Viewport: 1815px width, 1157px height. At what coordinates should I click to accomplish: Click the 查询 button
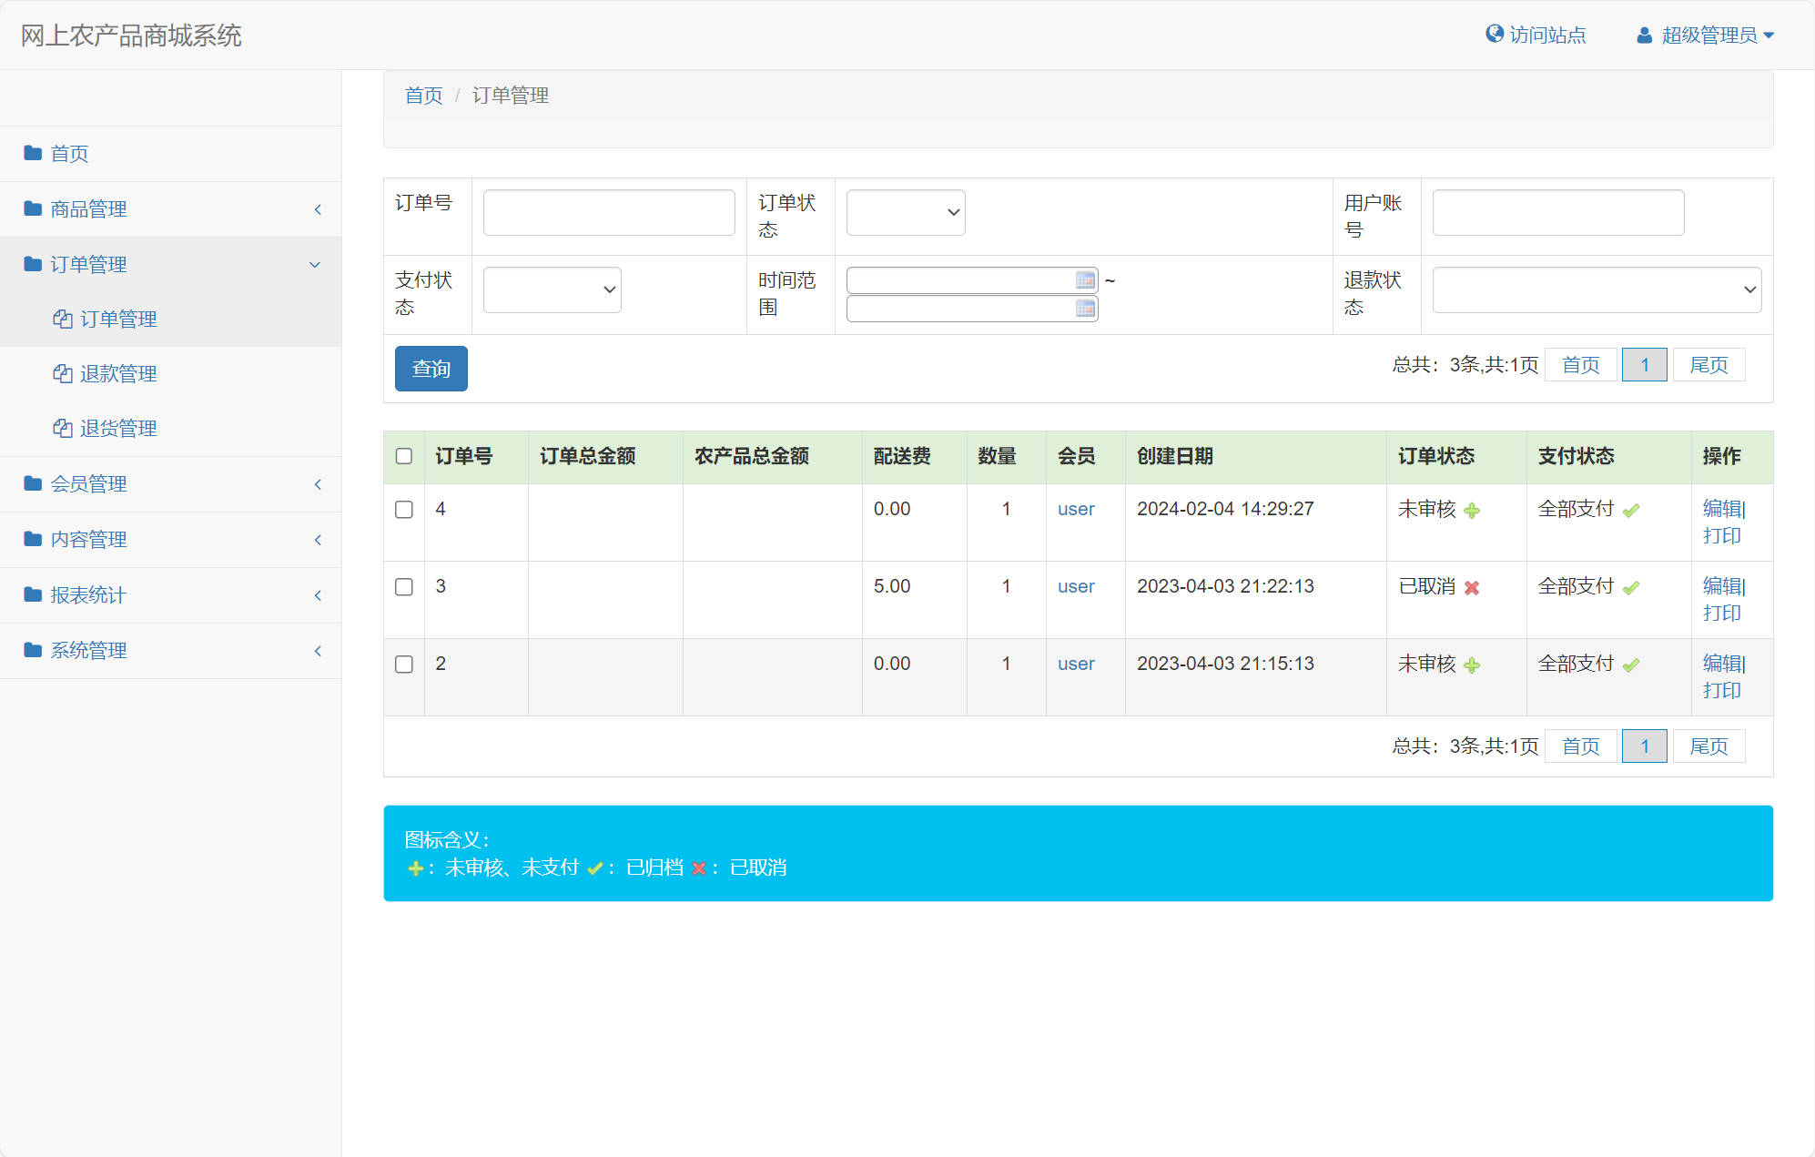pos(431,369)
